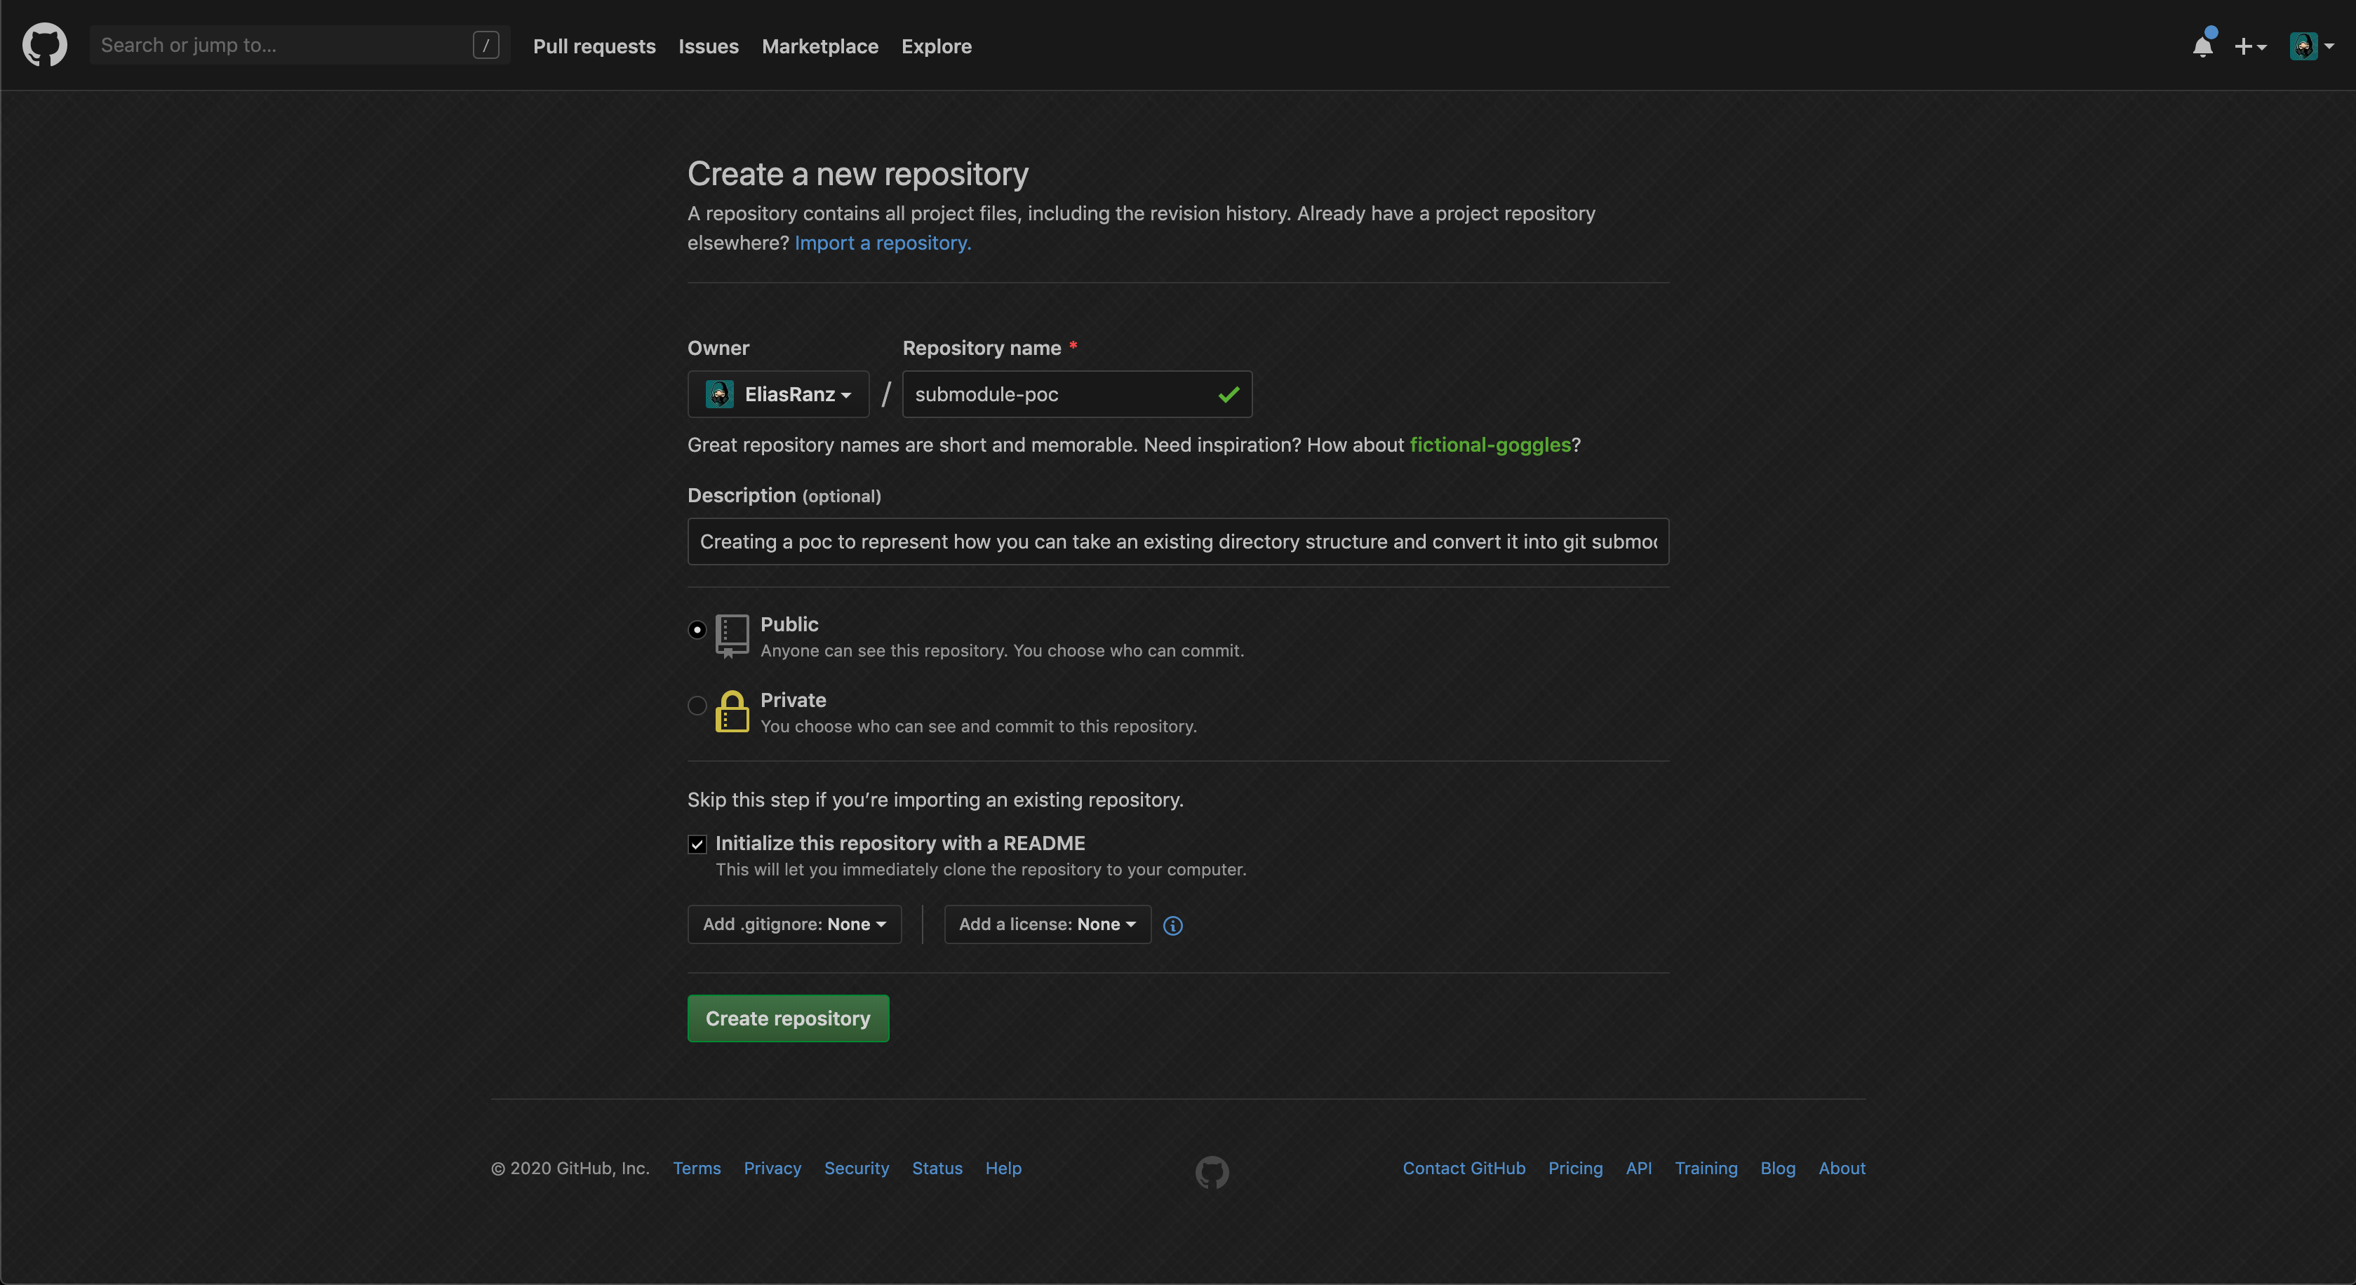This screenshot has width=2356, height=1285.
Task: Use the fictional-goggles name suggestion
Action: point(1490,445)
